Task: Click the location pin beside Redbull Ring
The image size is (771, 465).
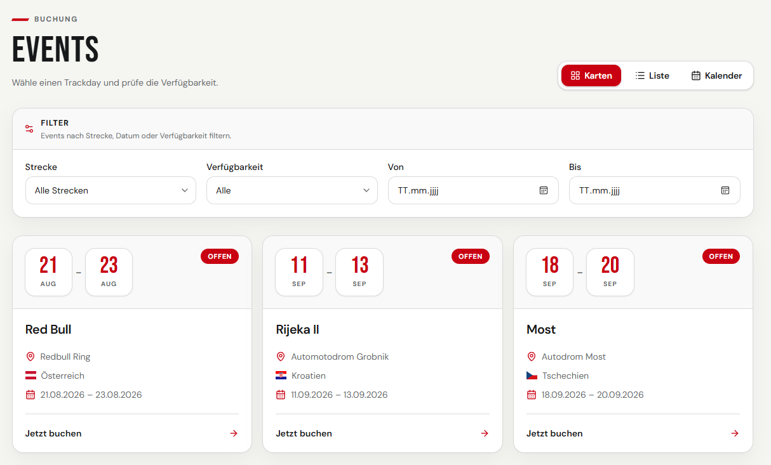Action: click(x=30, y=357)
